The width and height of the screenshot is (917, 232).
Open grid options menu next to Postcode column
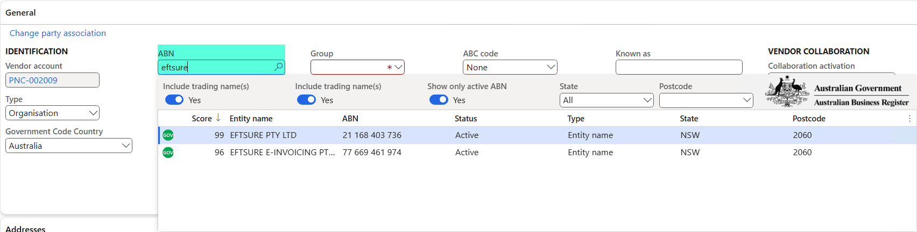(909, 119)
